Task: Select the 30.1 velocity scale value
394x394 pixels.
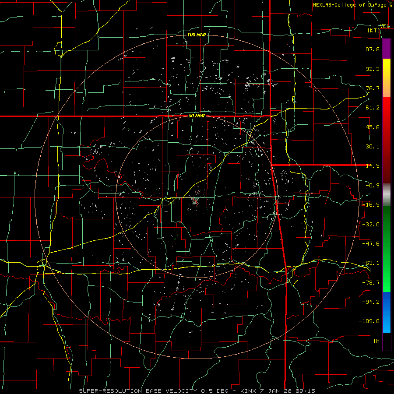Action: click(x=373, y=147)
